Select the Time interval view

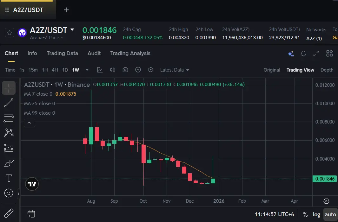[x=10, y=70]
